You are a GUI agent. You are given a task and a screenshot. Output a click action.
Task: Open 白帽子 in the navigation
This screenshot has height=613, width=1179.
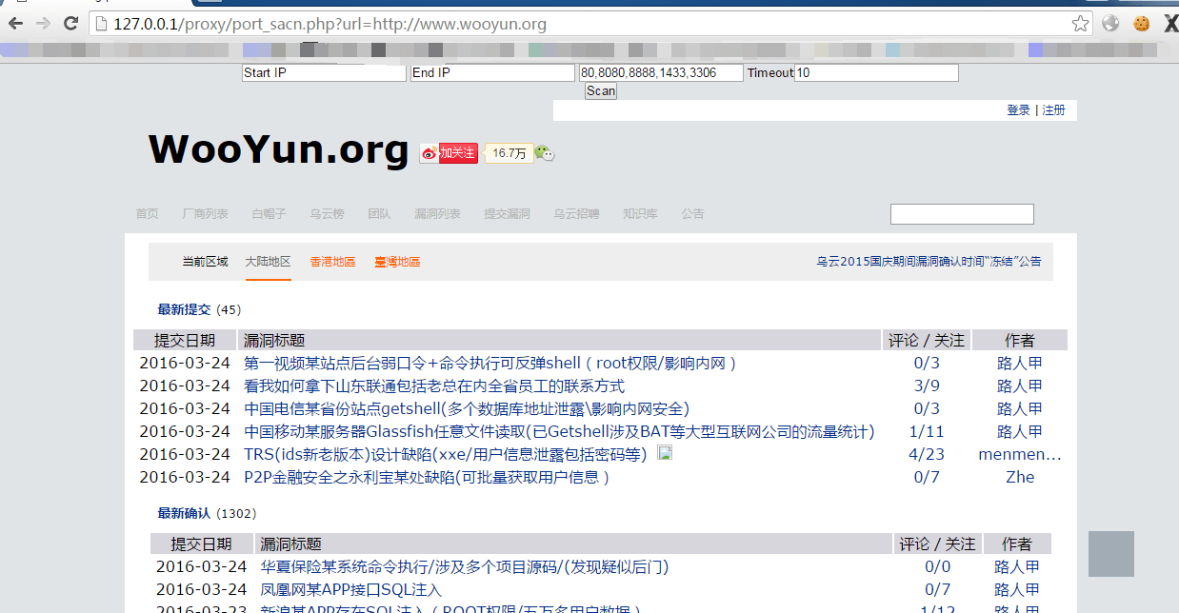[x=270, y=214]
